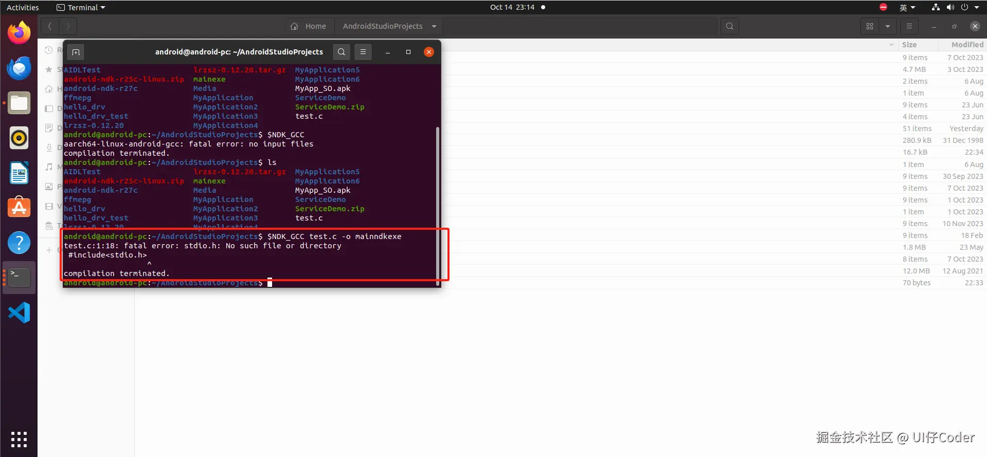Screen dimensions: 987x457
Task: Launch Visual Studio Code from dock
Action: coord(19,313)
